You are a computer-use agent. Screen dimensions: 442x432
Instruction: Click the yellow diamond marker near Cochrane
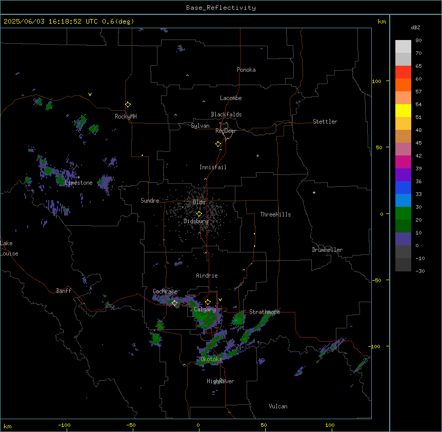[x=174, y=303]
